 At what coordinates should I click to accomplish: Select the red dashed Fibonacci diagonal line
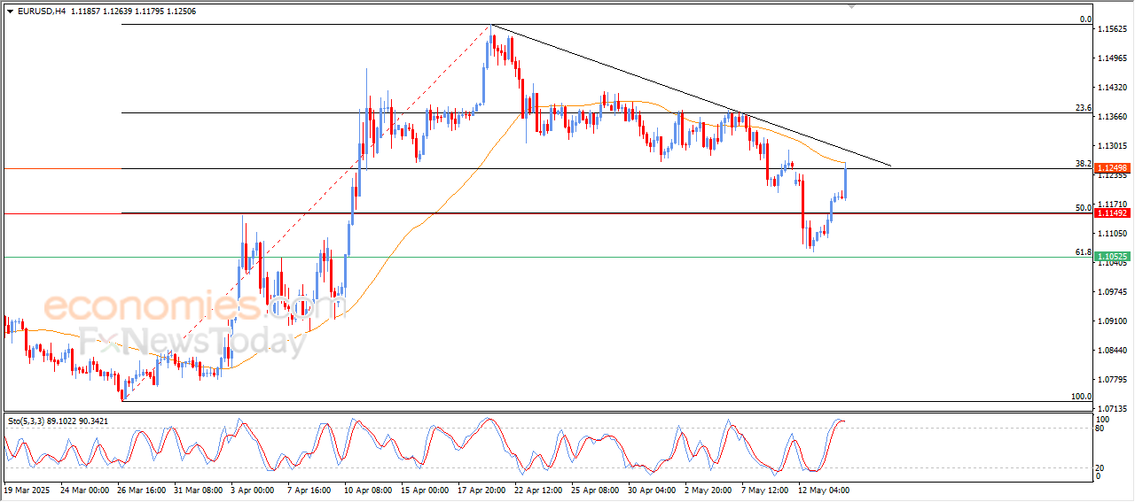click(306, 212)
